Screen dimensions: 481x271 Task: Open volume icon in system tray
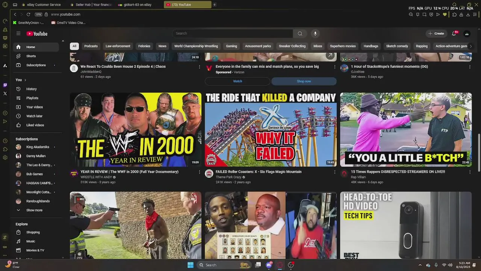click(450, 265)
